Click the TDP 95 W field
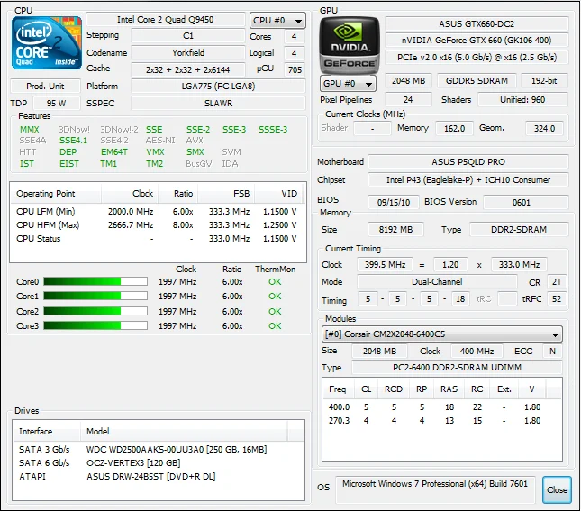 [57, 103]
